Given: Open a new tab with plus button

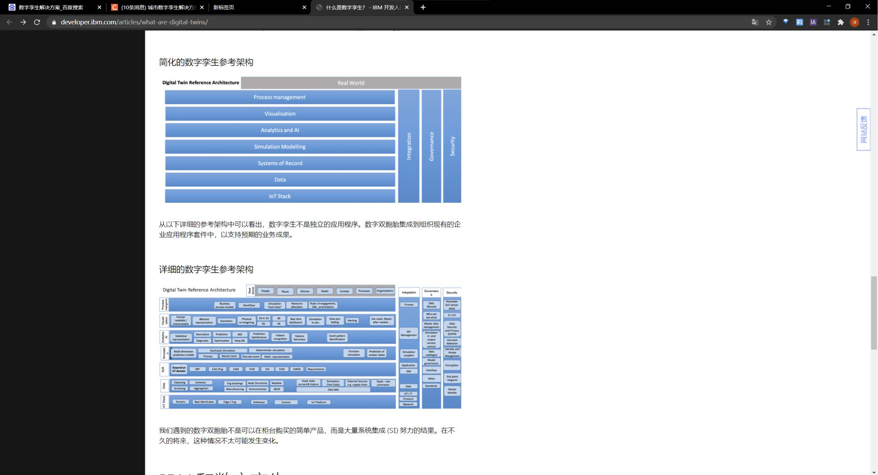Looking at the screenshot, I should 423,7.
